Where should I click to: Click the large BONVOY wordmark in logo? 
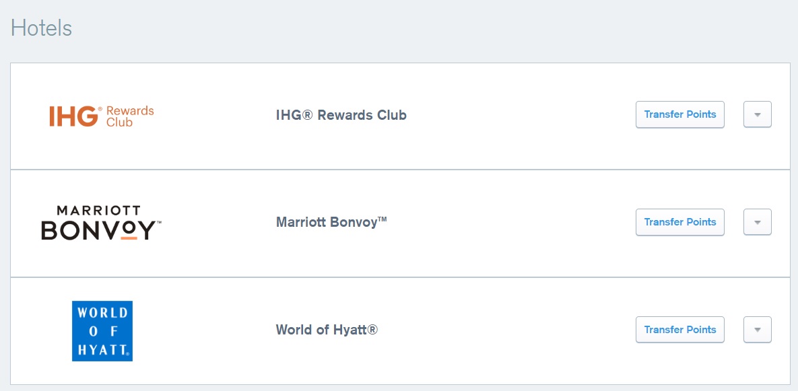(101, 230)
